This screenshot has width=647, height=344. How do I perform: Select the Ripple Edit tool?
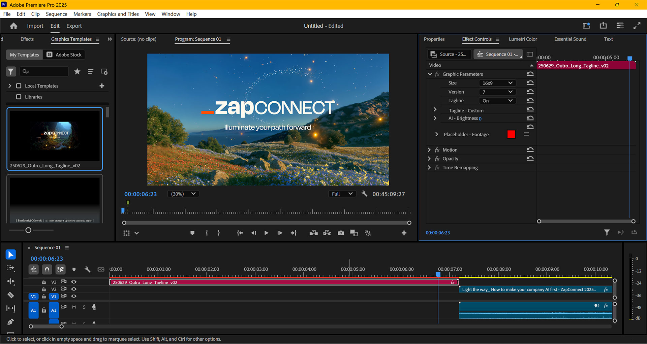point(11,282)
